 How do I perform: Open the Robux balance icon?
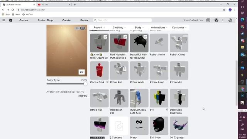216,20
